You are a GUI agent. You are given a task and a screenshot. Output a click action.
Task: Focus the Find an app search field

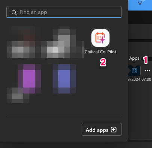(64, 12)
